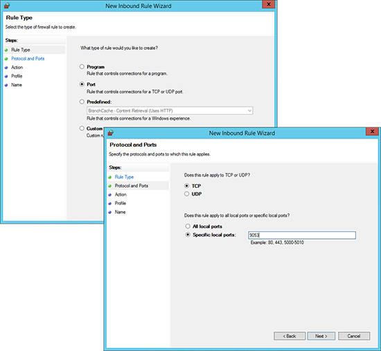Click blue bullet beside Profile in back wizard steps

[6, 76]
